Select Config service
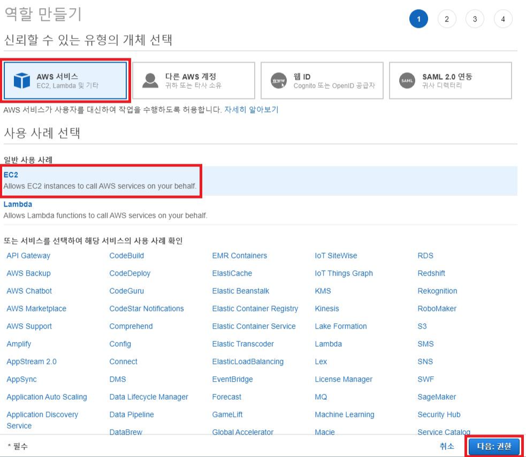The height and width of the screenshot is (457, 526). (x=120, y=344)
